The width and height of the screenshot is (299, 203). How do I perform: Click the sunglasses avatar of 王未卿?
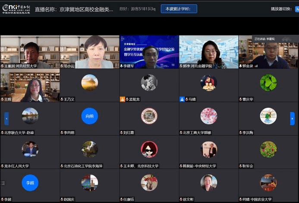149,149
